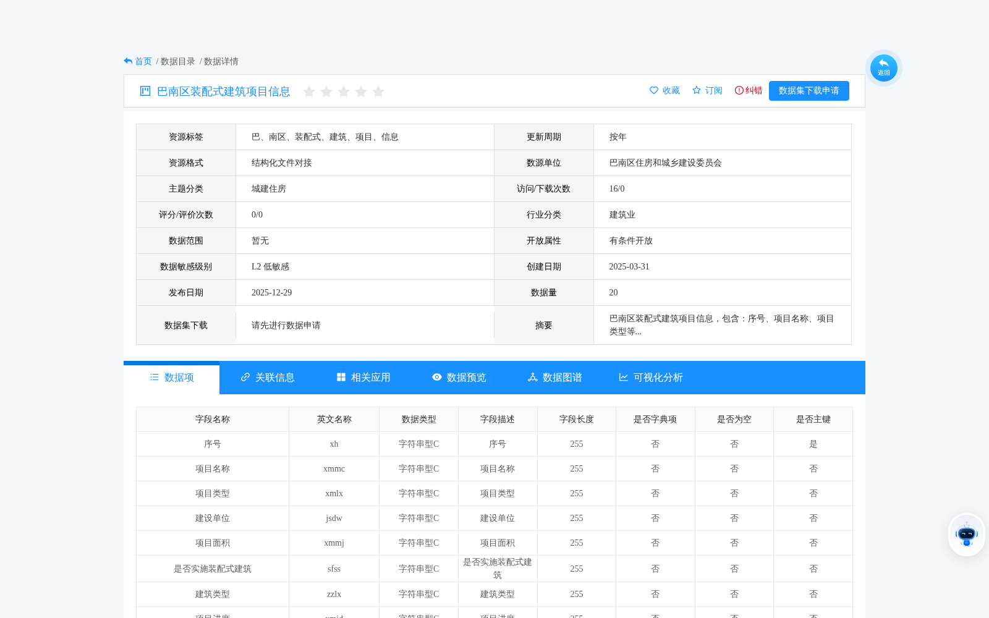Click the dataset icon beside the title

click(145, 91)
